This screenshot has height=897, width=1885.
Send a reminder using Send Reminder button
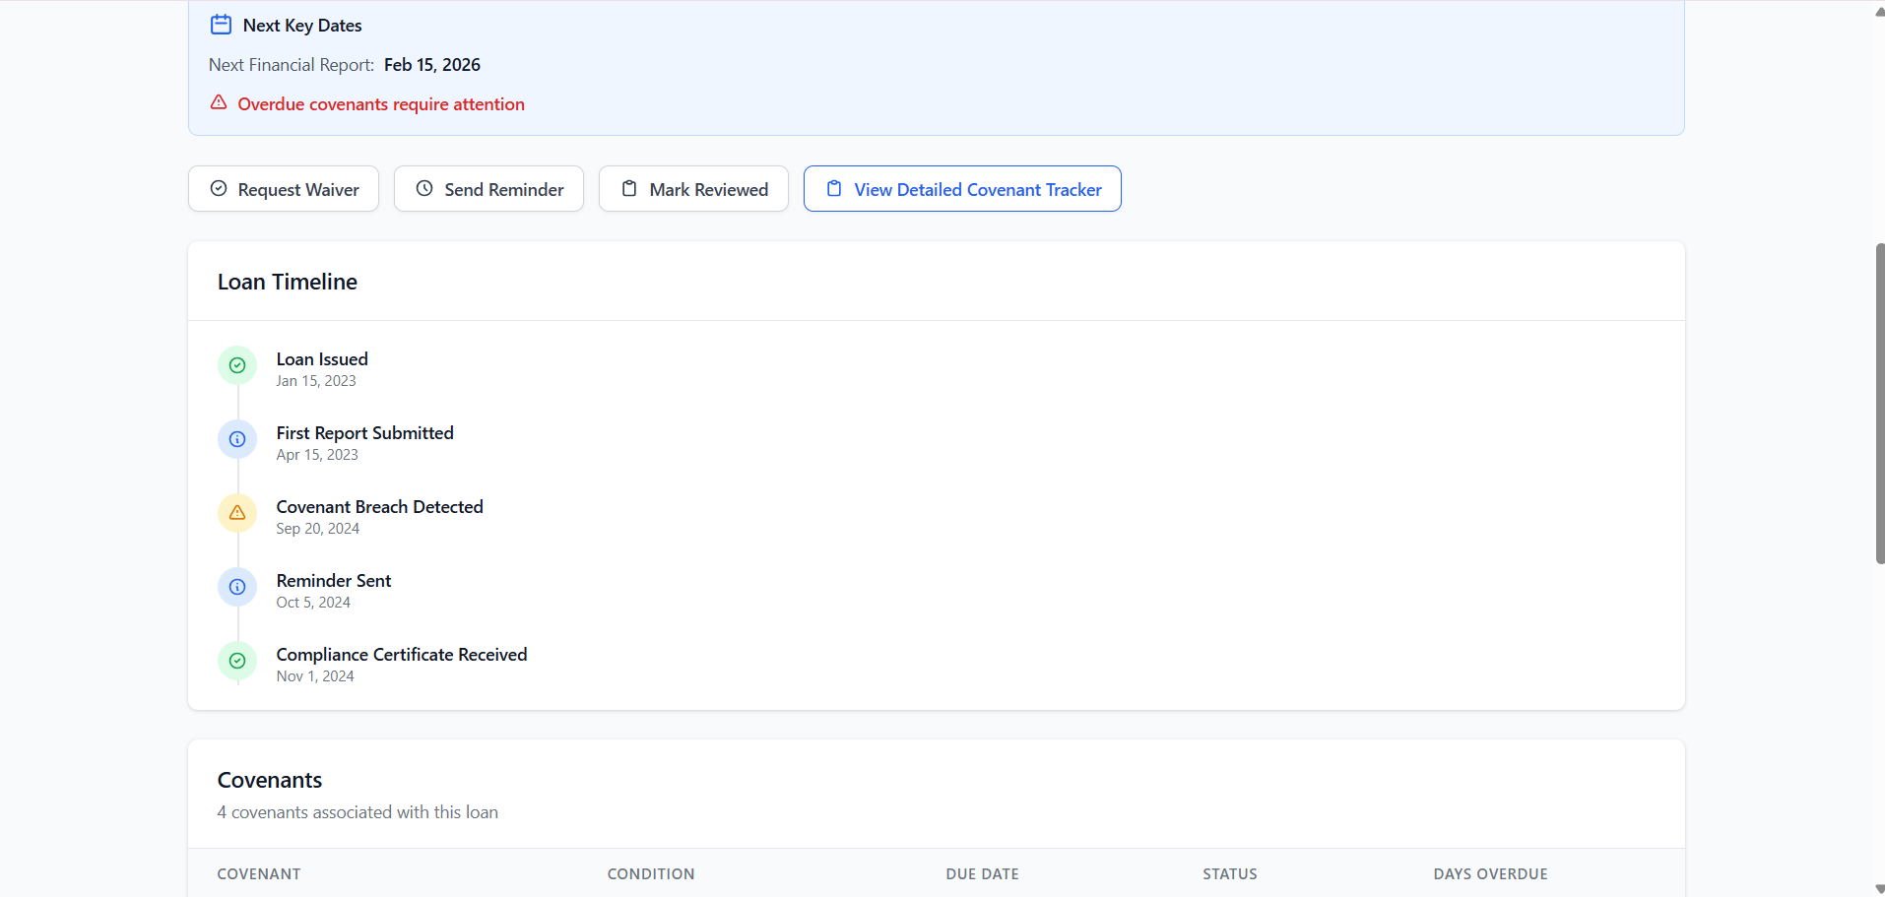click(x=488, y=189)
